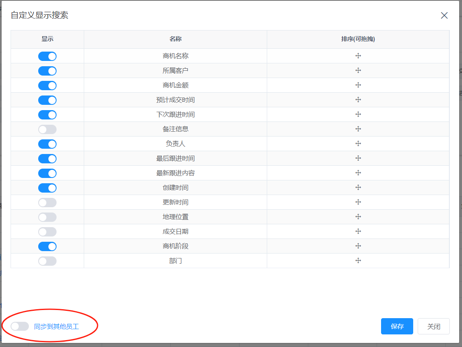Hide 下次跟进时间 using its toggle
462x347 pixels.
pos(47,115)
